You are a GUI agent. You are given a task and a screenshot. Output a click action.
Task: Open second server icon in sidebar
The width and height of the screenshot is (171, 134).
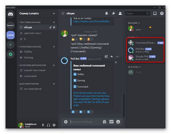tap(10, 25)
